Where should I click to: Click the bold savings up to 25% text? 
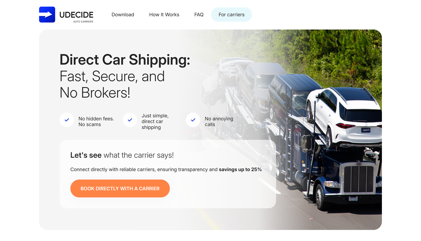240,169
